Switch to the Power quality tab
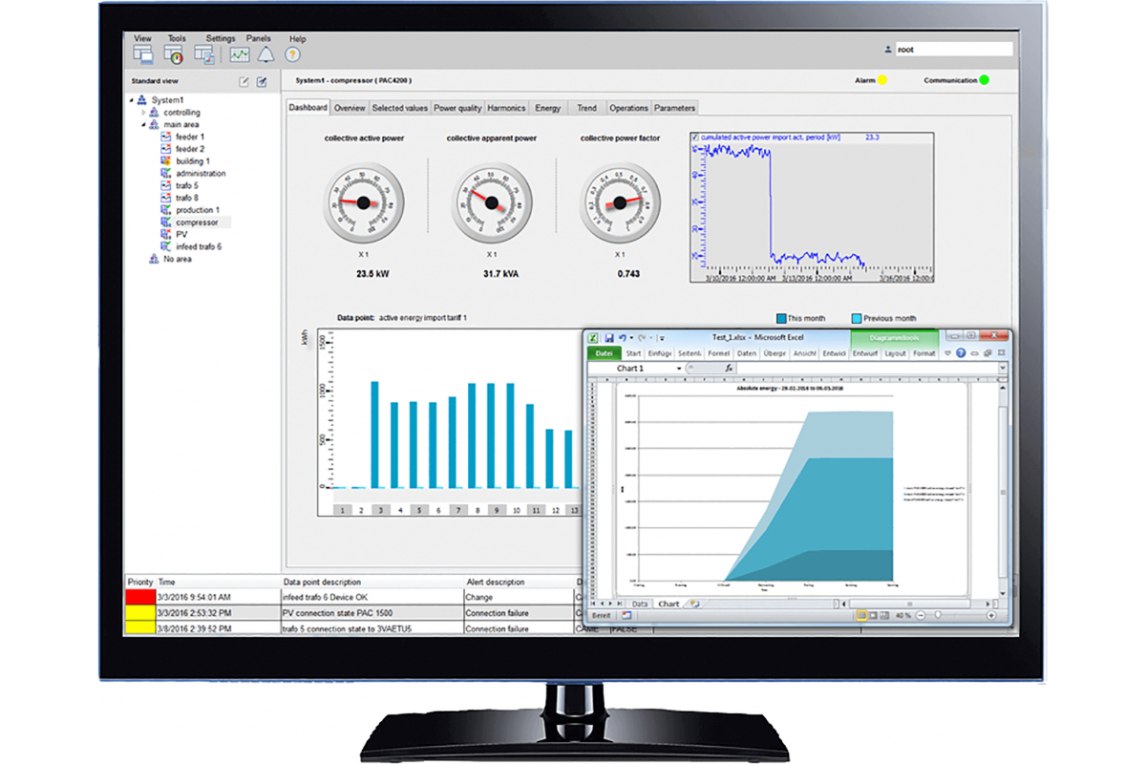 (x=457, y=108)
